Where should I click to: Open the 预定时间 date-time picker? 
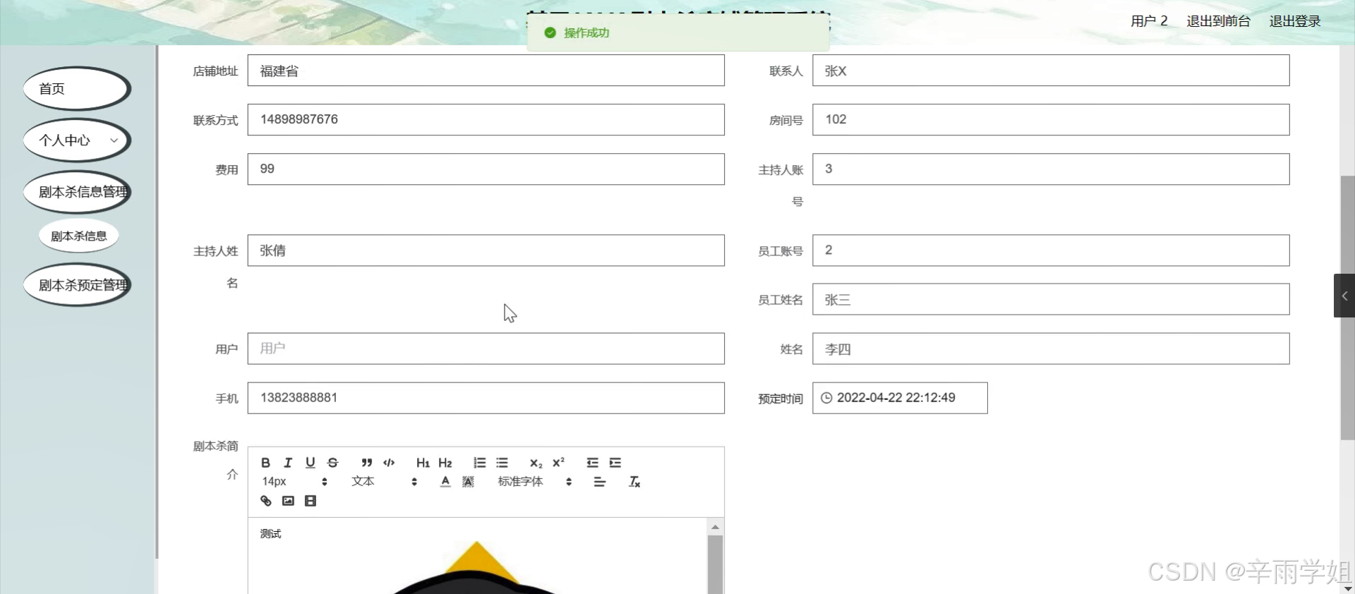click(900, 398)
